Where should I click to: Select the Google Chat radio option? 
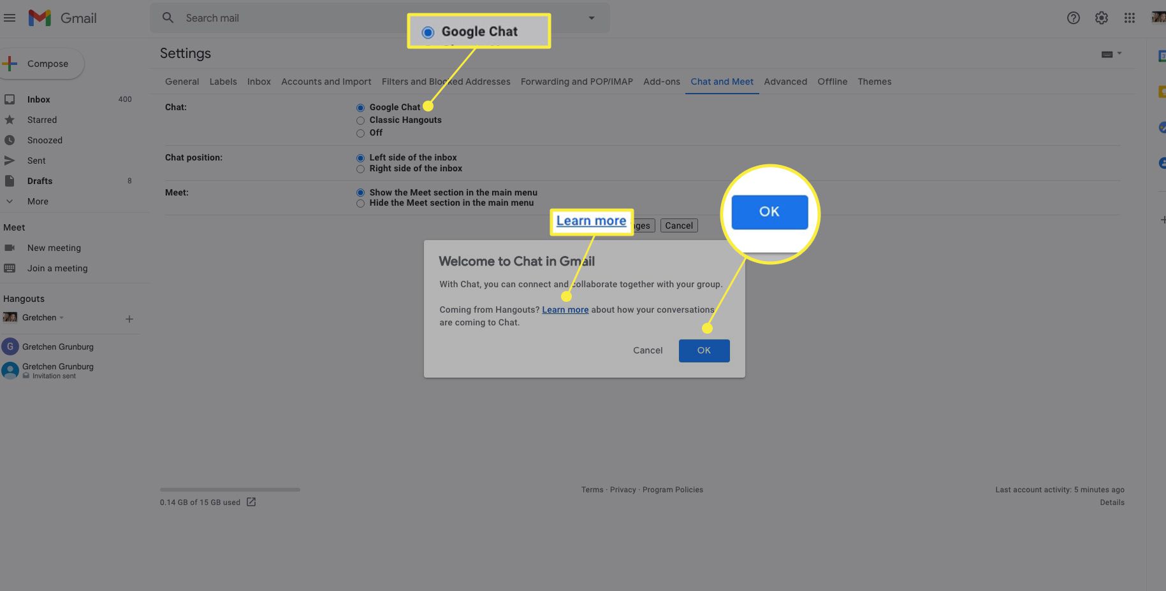coord(360,108)
